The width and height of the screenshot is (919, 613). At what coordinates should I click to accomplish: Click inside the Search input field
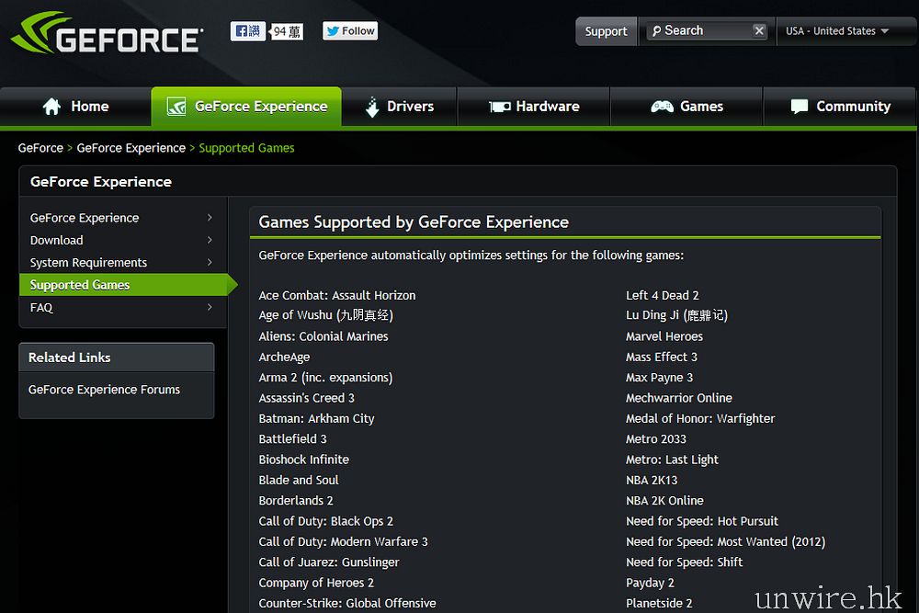(703, 31)
